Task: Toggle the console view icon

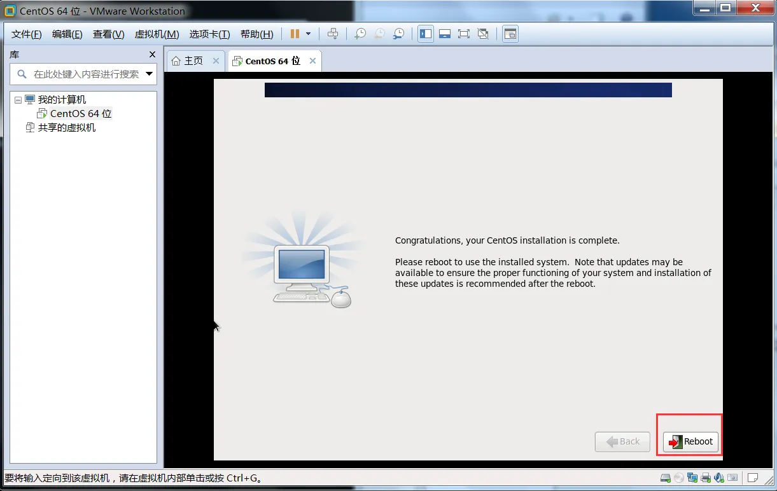Action: (x=510, y=34)
